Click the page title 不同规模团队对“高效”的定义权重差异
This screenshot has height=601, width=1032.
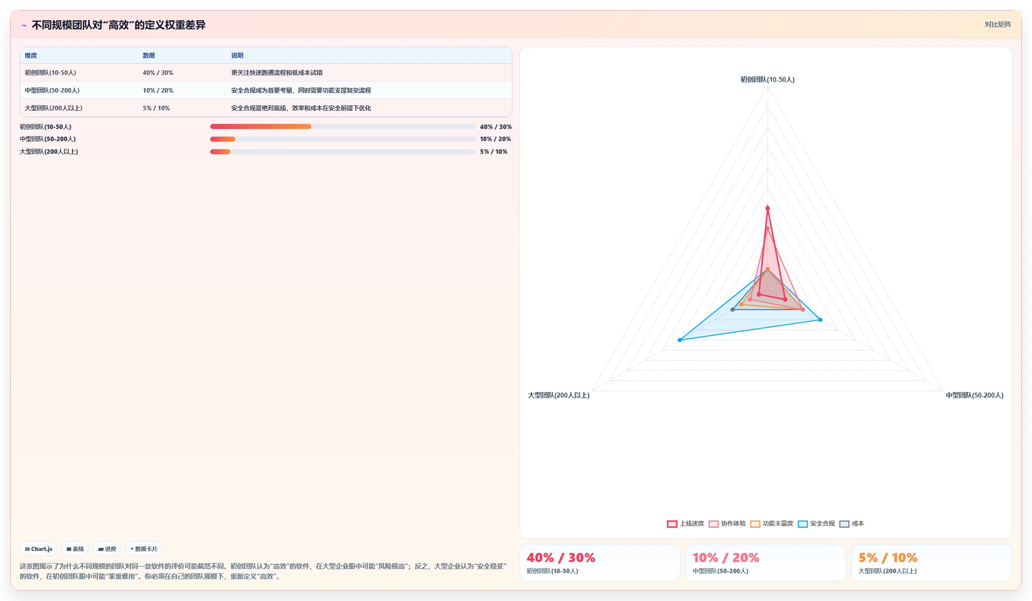(x=118, y=25)
